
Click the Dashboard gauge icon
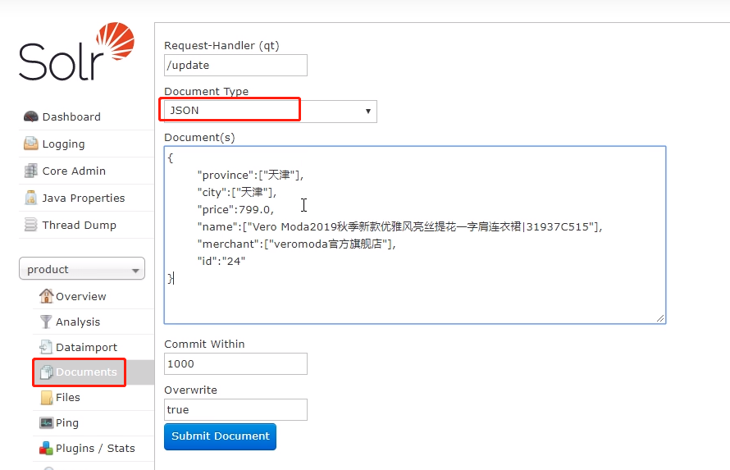tap(30, 116)
